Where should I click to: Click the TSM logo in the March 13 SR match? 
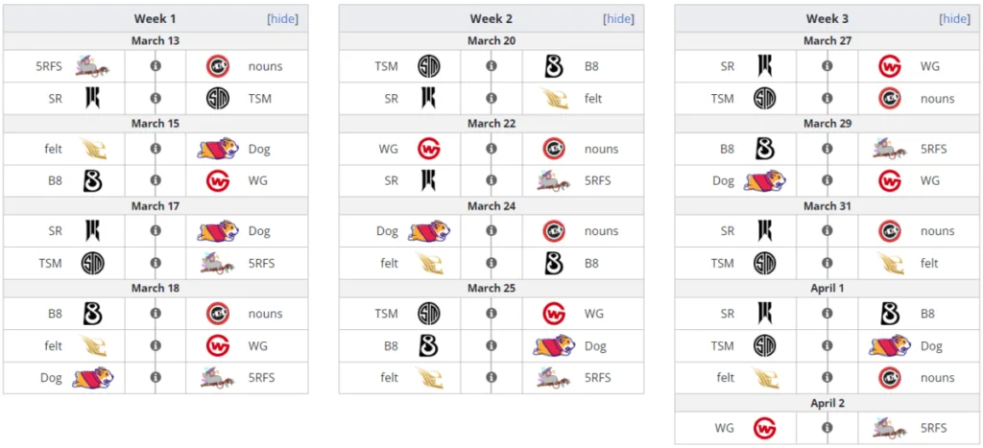218,99
